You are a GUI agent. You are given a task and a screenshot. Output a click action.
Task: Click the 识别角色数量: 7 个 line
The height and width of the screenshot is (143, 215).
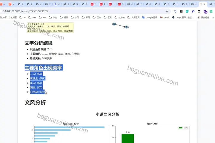pyautogui.click(x=41, y=49)
